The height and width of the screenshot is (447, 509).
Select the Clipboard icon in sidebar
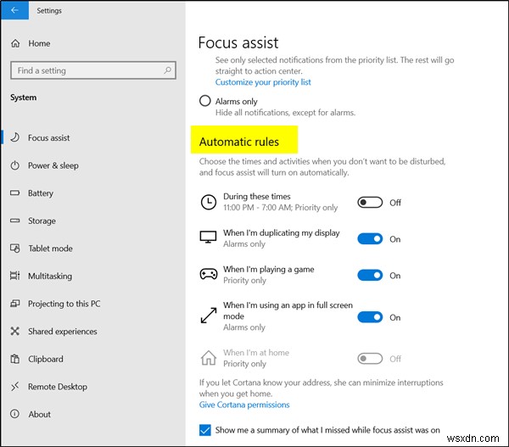(15, 359)
